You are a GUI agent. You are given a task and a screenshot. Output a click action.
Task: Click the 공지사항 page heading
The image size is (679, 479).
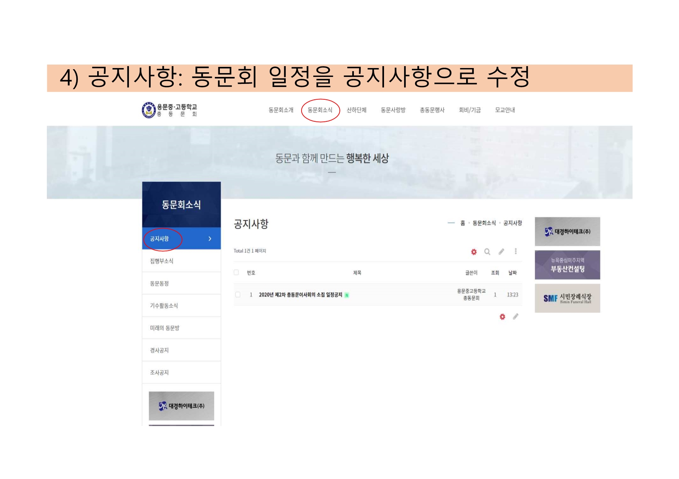[x=251, y=224]
